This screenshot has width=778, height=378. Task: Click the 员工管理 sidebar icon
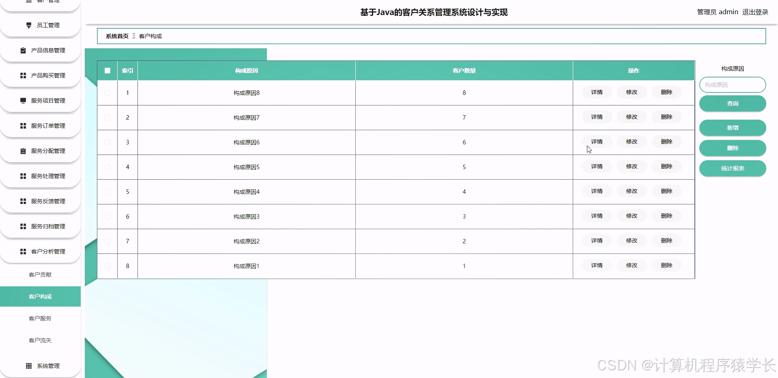(x=29, y=25)
